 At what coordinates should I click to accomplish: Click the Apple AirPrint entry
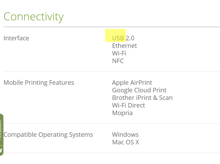132,83
